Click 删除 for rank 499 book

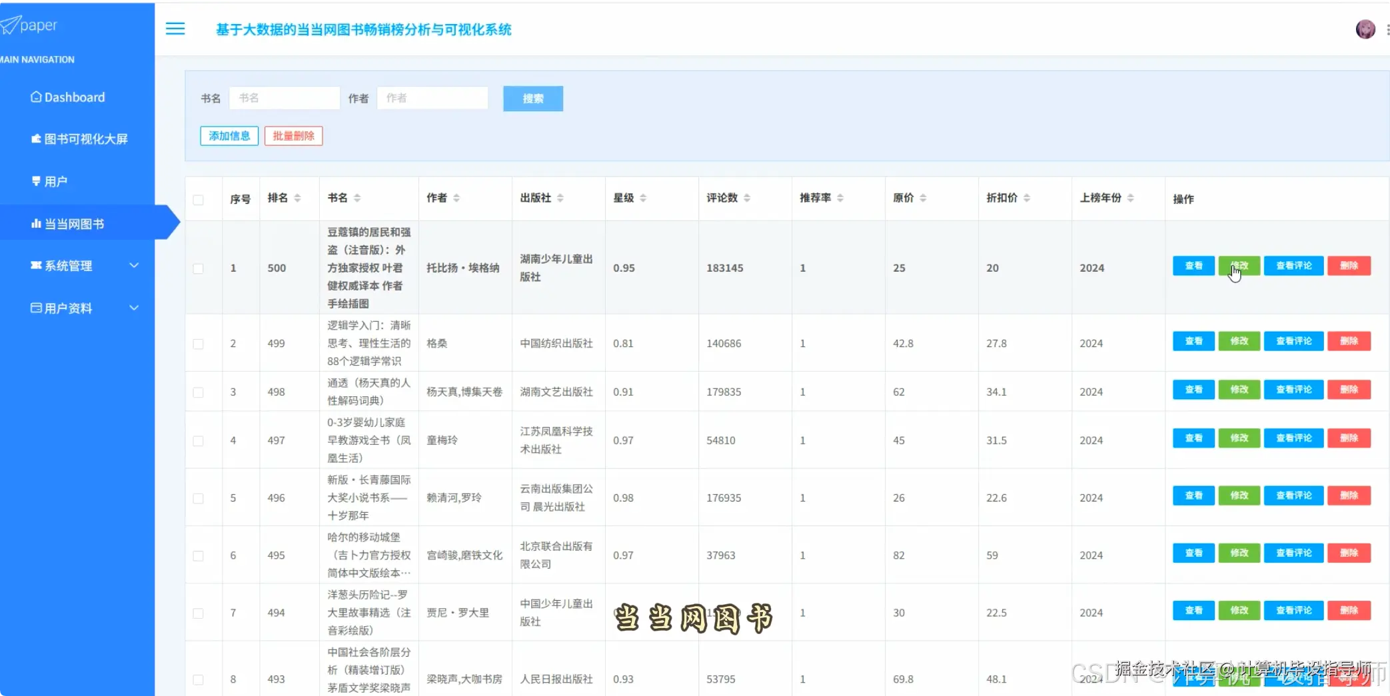coord(1349,341)
